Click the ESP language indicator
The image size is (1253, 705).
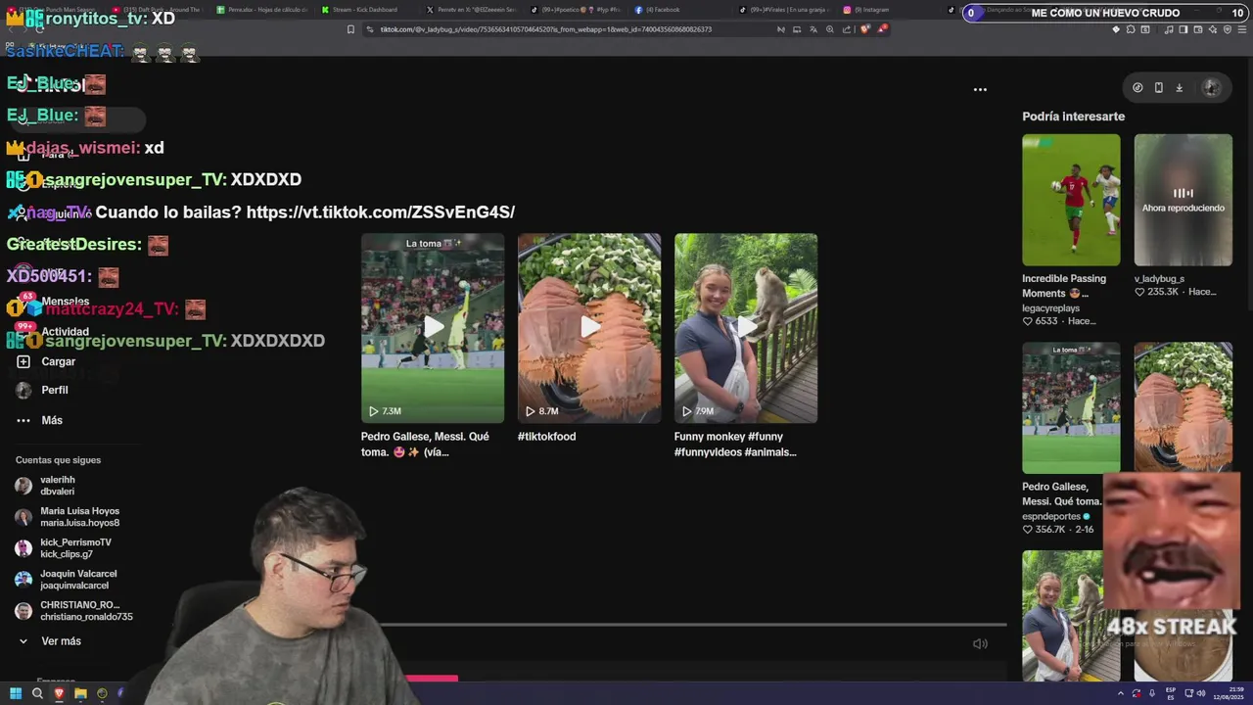click(1171, 693)
